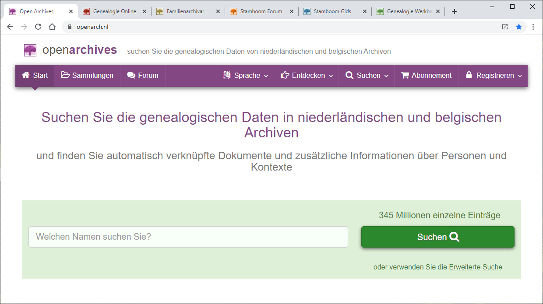Screen dimensions: 543x304
Task: Close the Stamboom Forum tab
Action: tap(292, 11)
